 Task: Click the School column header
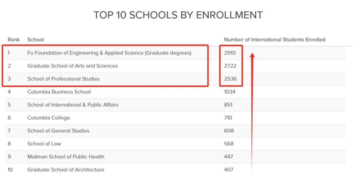35,40
